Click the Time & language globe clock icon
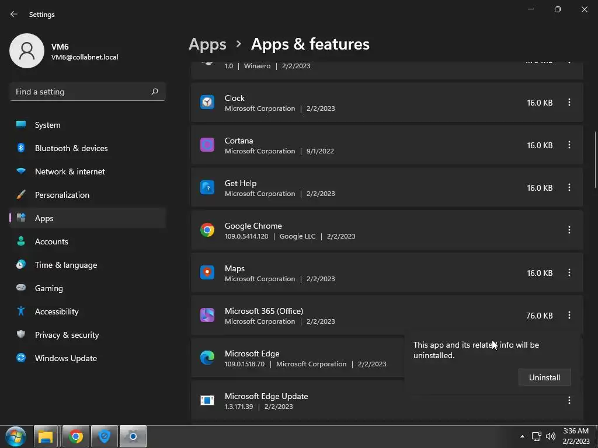The width and height of the screenshot is (598, 448). click(x=21, y=264)
